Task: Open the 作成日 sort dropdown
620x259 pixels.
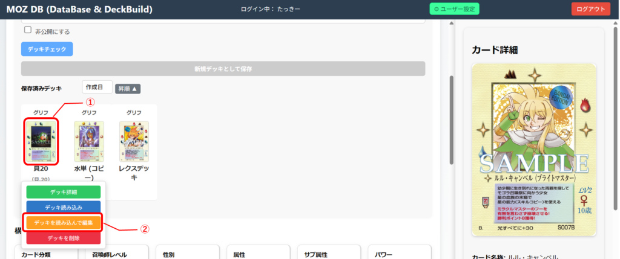Action: coord(97,88)
